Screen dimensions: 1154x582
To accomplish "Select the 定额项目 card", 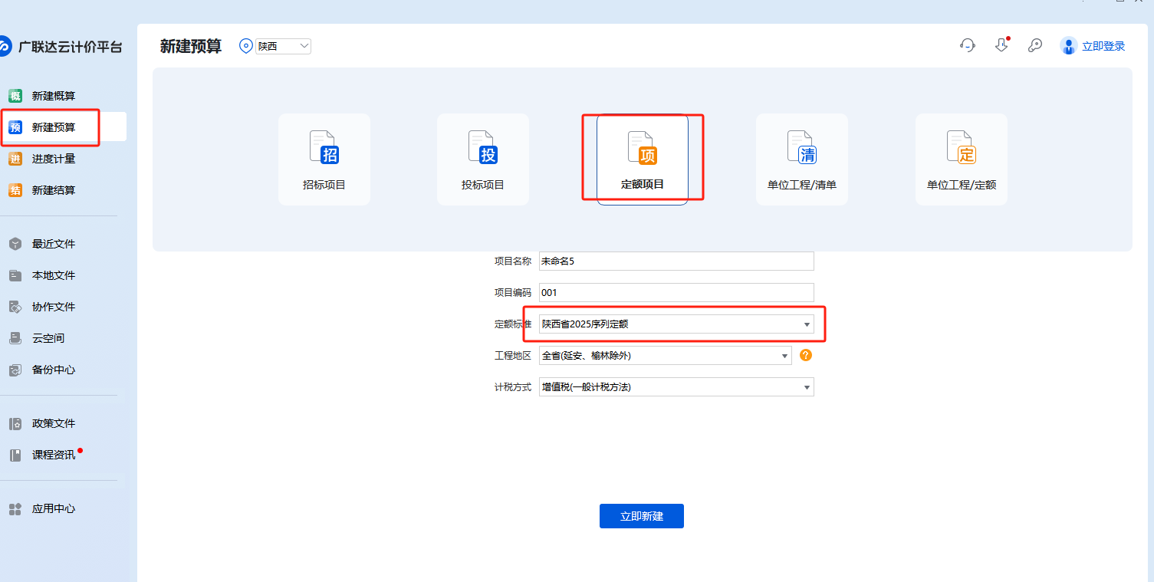I will 643,159.
